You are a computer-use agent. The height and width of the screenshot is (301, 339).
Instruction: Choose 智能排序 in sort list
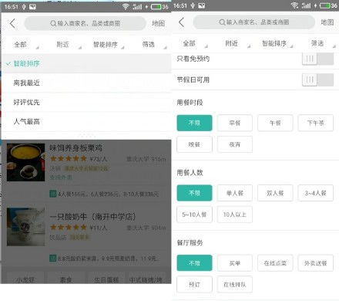click(86, 63)
